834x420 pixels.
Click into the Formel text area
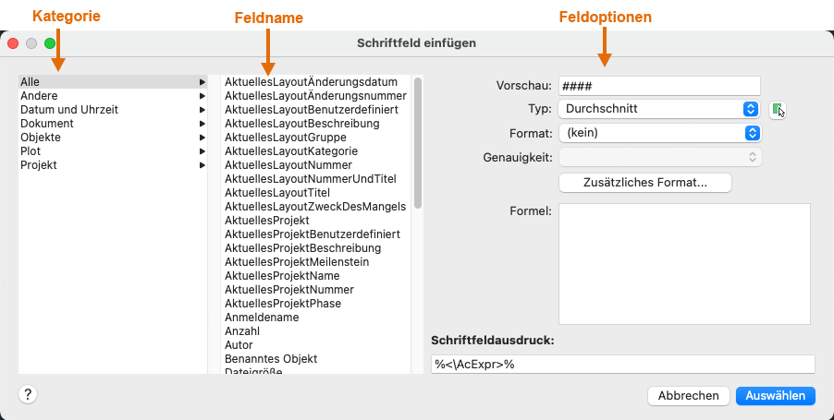(x=684, y=264)
